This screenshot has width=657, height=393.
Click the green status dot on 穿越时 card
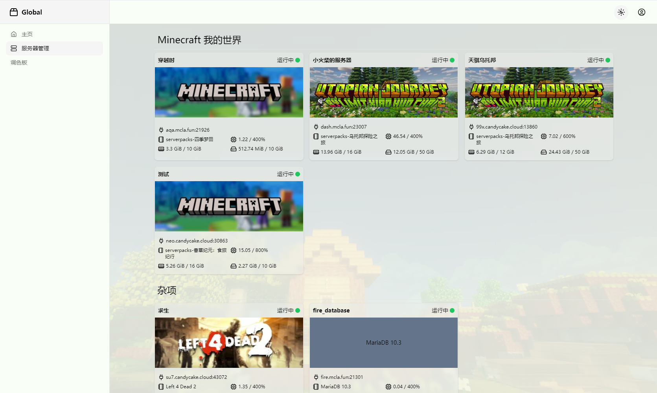tap(298, 60)
